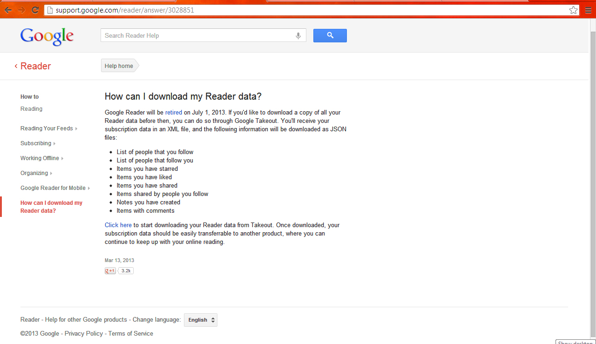This screenshot has height=344, width=596.
Task: Open the English language dropdown
Action: (201, 320)
